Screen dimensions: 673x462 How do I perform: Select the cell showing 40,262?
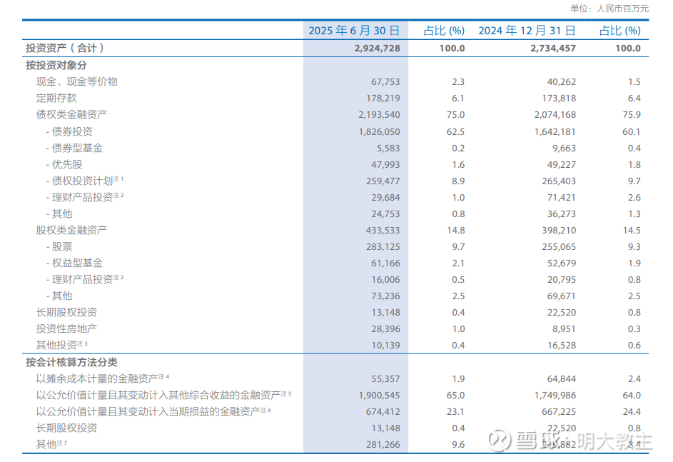(562, 82)
